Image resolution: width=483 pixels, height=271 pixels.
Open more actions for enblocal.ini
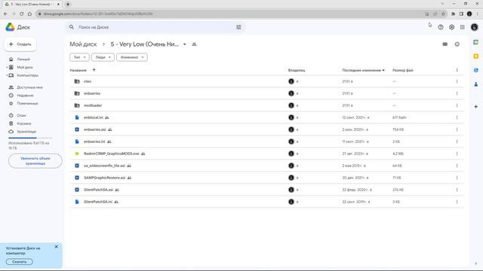pos(457,117)
